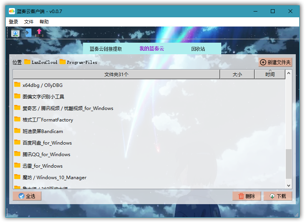Viewport: 305px width, 223px height.
Task: Click the 删除 button
Action: pos(247,196)
